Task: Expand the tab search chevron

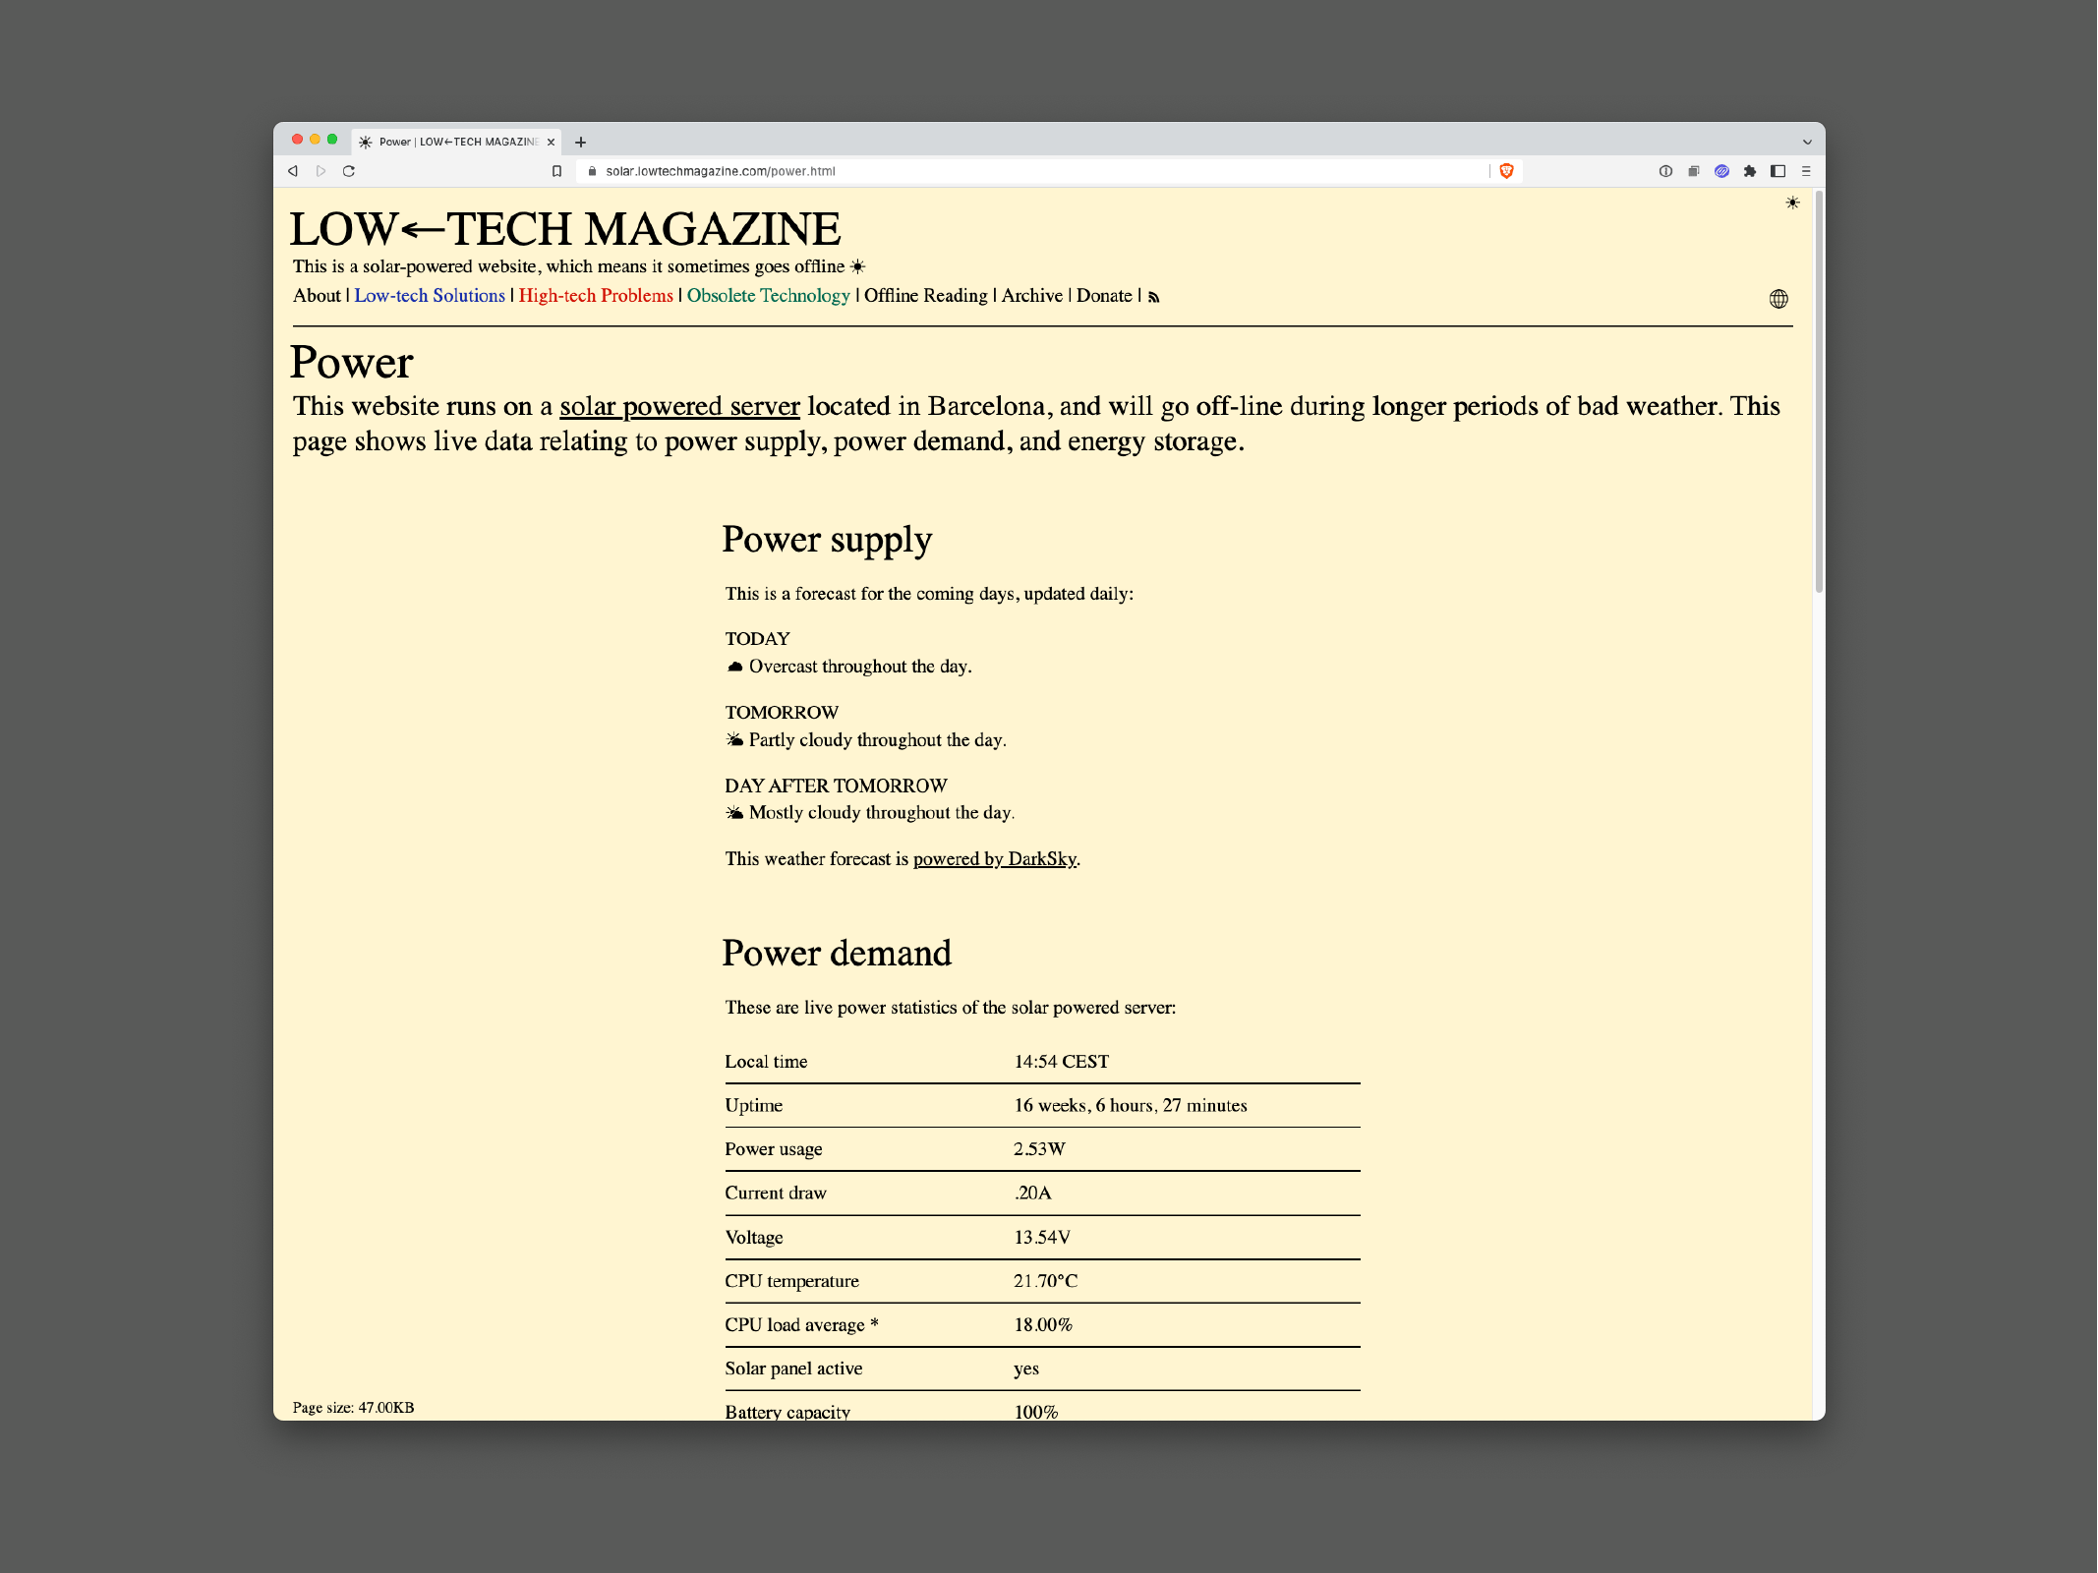Action: (1807, 142)
